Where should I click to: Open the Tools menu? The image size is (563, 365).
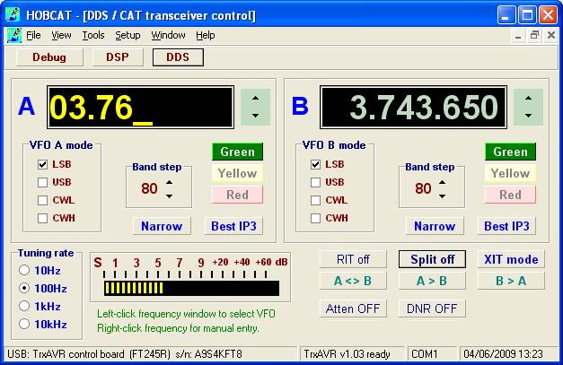92,36
